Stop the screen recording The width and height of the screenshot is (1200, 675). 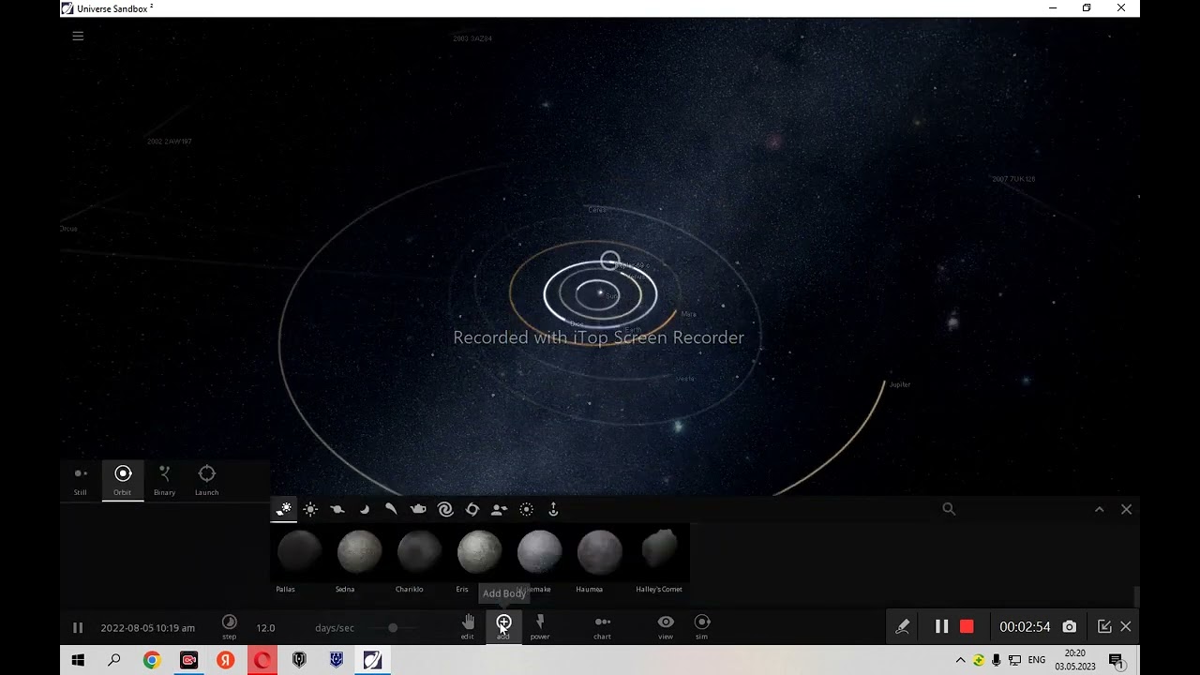(967, 626)
